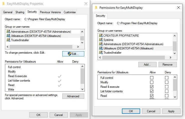185x119 pixels.
Task: Open the Previous Versions tab
Action: (50, 12)
